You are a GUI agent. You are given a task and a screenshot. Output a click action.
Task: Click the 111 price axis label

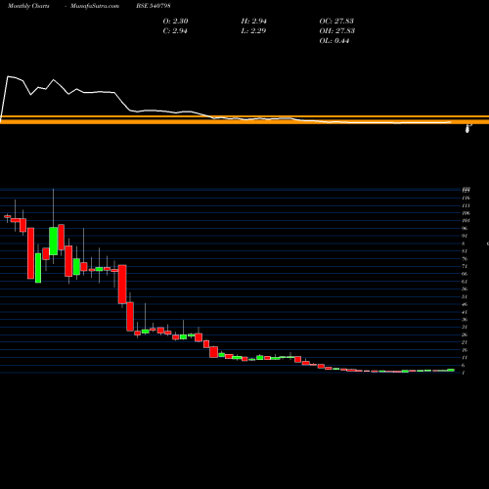(466, 205)
